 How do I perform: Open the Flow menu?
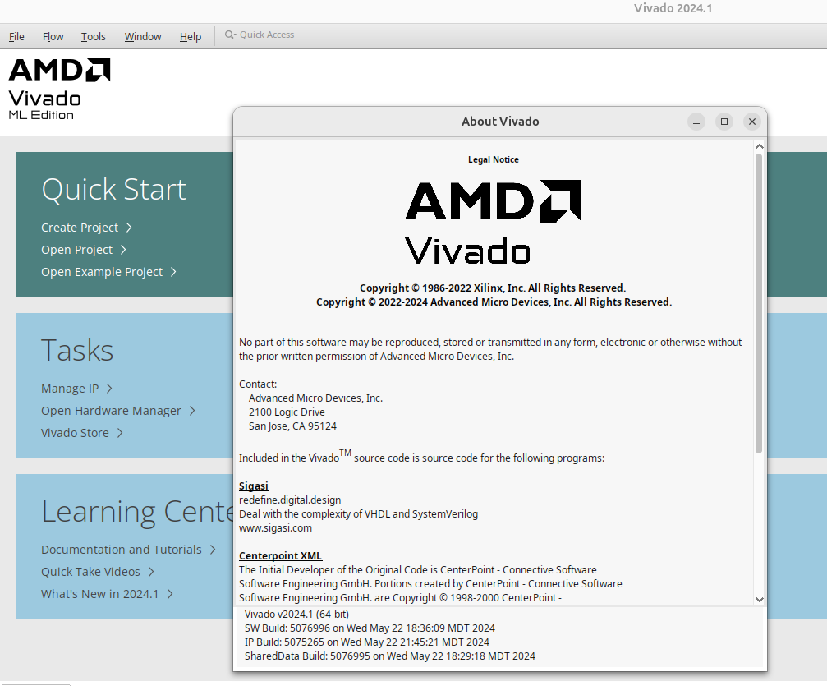[53, 36]
